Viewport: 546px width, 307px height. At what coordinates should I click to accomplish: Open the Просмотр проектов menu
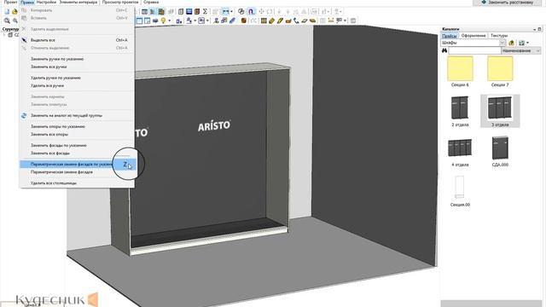click(120, 2)
